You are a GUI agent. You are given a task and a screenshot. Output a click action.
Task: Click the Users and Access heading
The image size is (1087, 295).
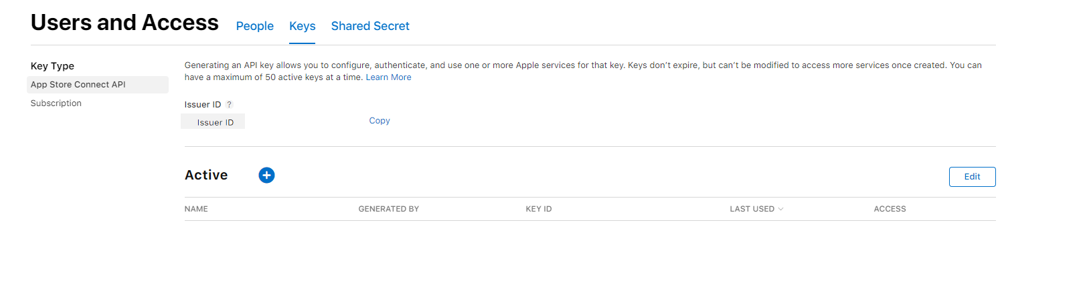point(124,23)
